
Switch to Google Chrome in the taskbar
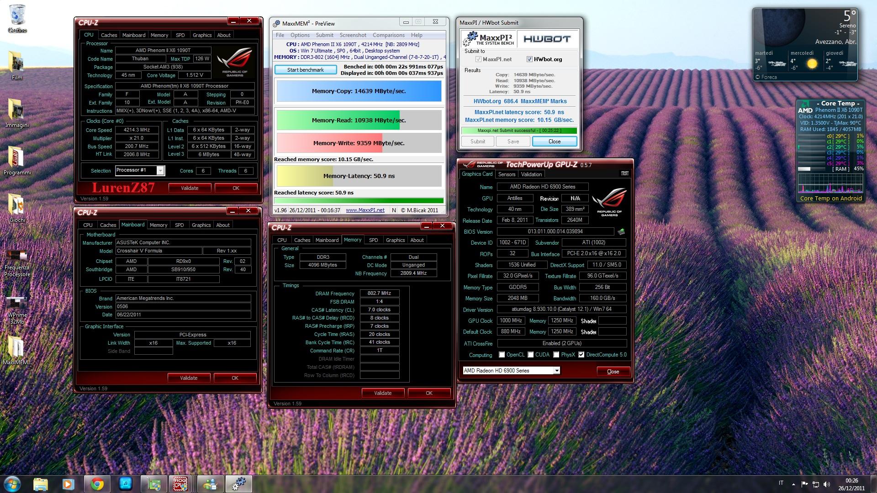point(97,483)
